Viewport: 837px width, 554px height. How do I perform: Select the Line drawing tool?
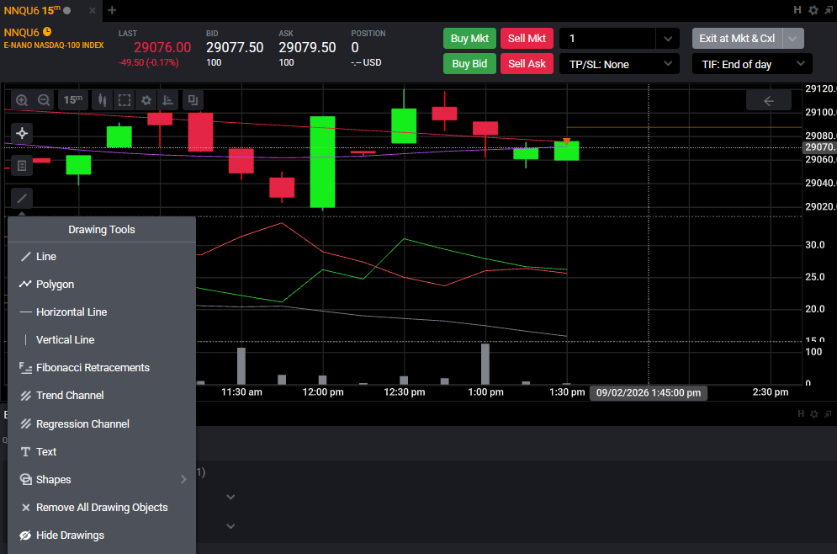tap(102, 257)
